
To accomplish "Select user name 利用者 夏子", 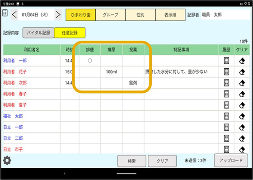I will pos(15,105).
